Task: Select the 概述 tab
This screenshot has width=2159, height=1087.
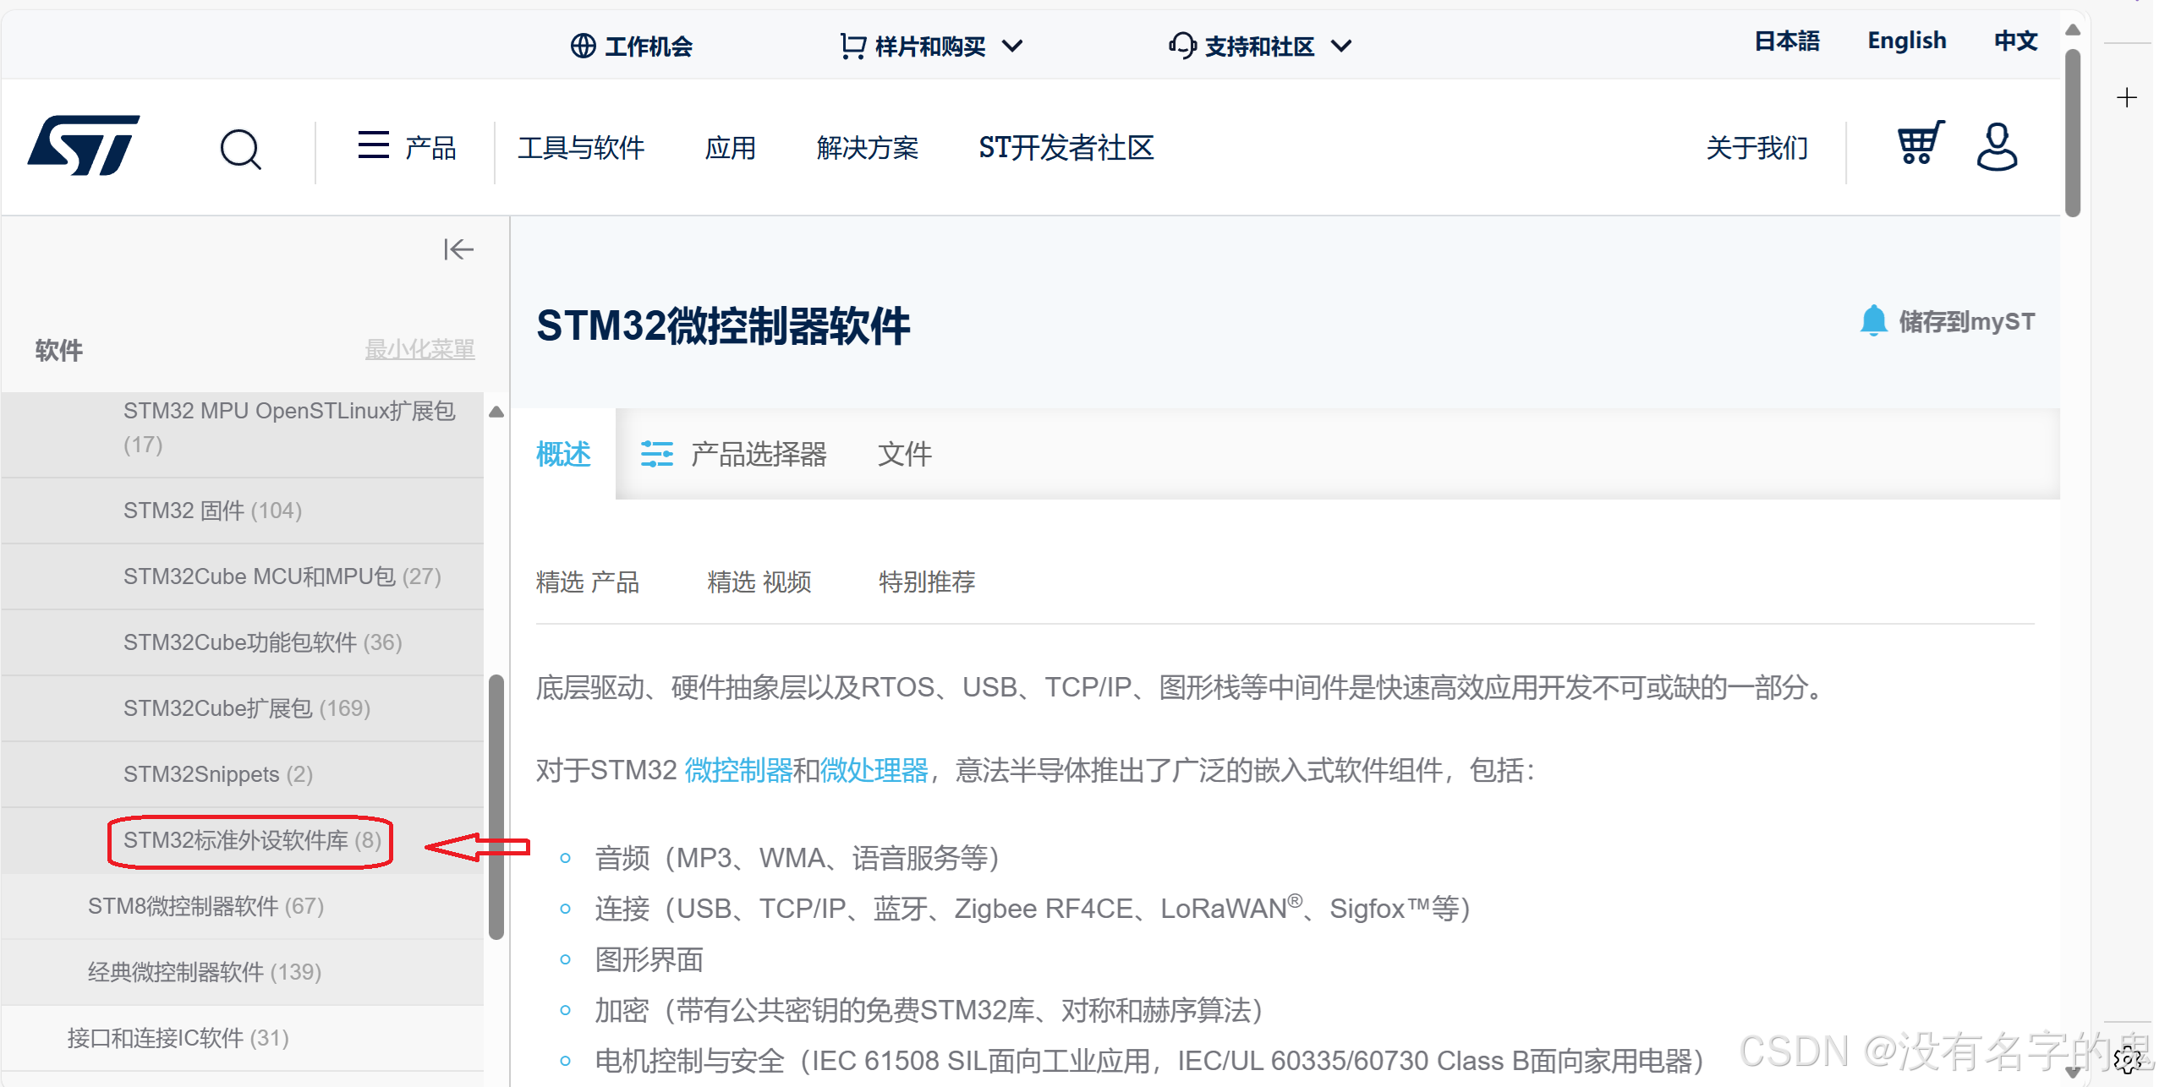Action: [x=563, y=454]
